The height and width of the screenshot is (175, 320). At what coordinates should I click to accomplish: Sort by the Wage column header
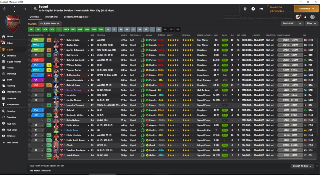(243, 35)
